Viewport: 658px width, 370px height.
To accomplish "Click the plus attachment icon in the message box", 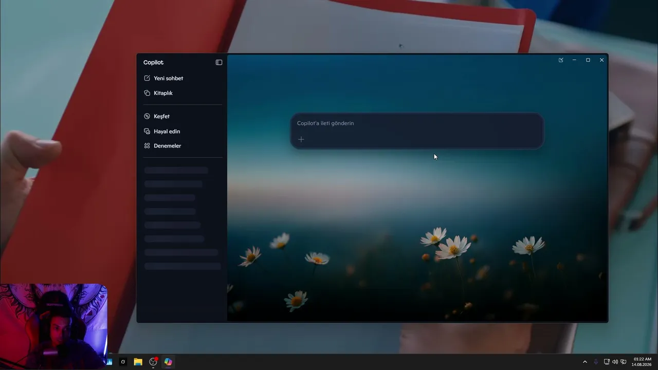I will tap(301, 139).
